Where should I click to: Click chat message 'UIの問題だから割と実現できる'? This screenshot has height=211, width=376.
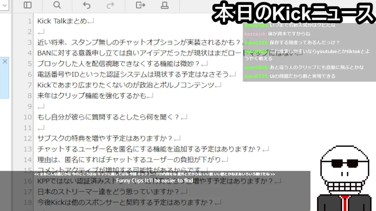(x=303, y=76)
